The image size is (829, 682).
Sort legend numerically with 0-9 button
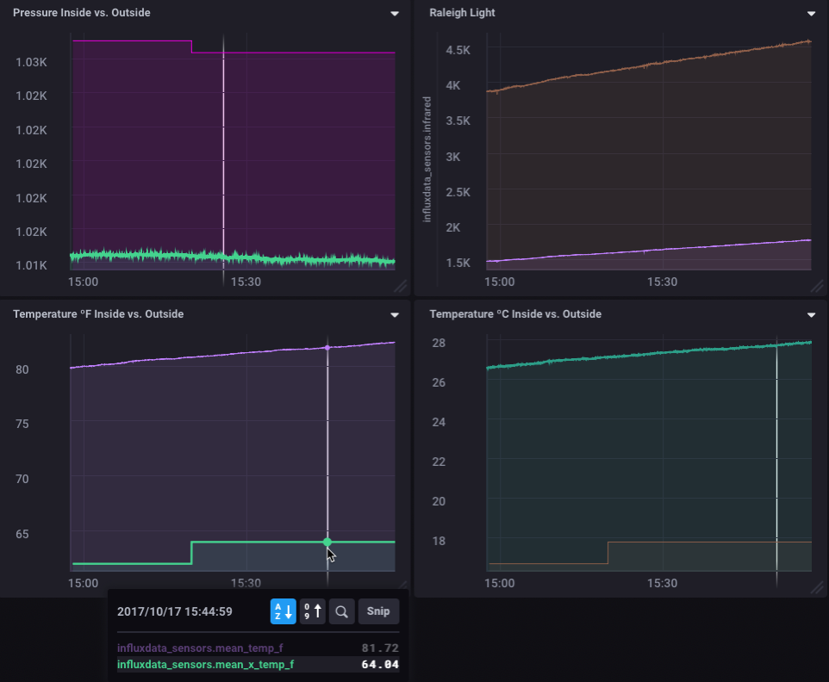(313, 611)
